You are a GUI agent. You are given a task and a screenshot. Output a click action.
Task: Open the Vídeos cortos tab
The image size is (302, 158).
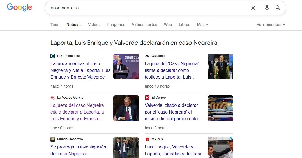(x=144, y=25)
